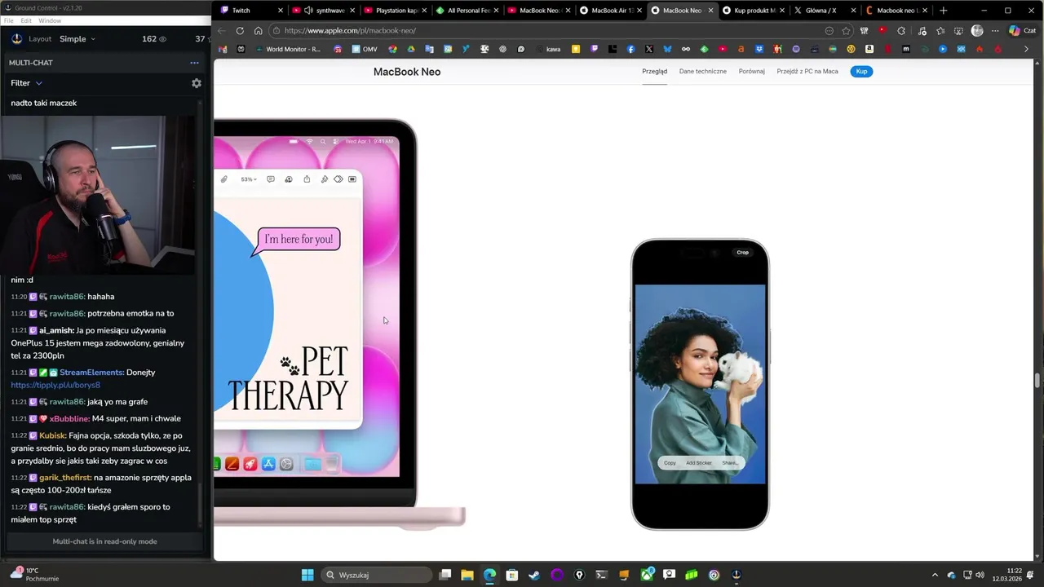Open the Xbox app in taskbar
Image resolution: width=1044 pixels, height=587 pixels.
point(647,575)
